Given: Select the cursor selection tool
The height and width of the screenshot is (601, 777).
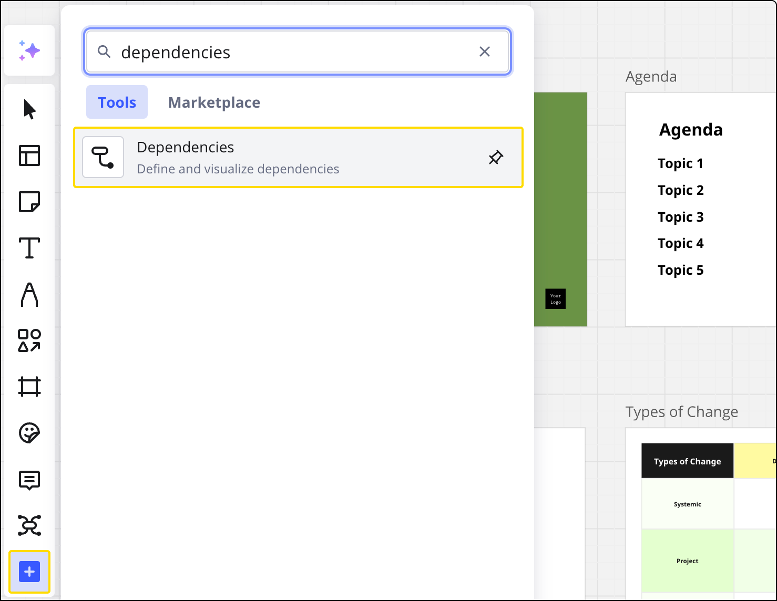Looking at the screenshot, I should [29, 109].
